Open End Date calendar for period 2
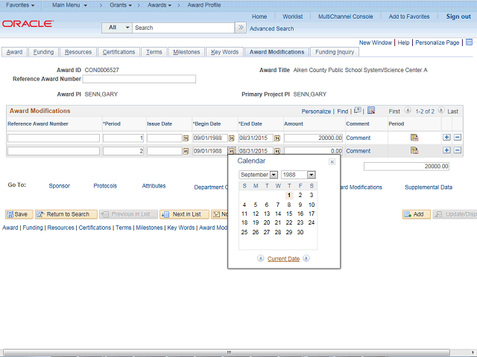Viewport: 477px width, 357px height. point(277,151)
